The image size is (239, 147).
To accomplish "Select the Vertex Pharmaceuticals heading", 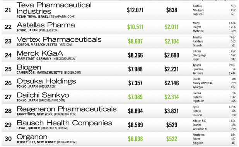I will point(59,39).
